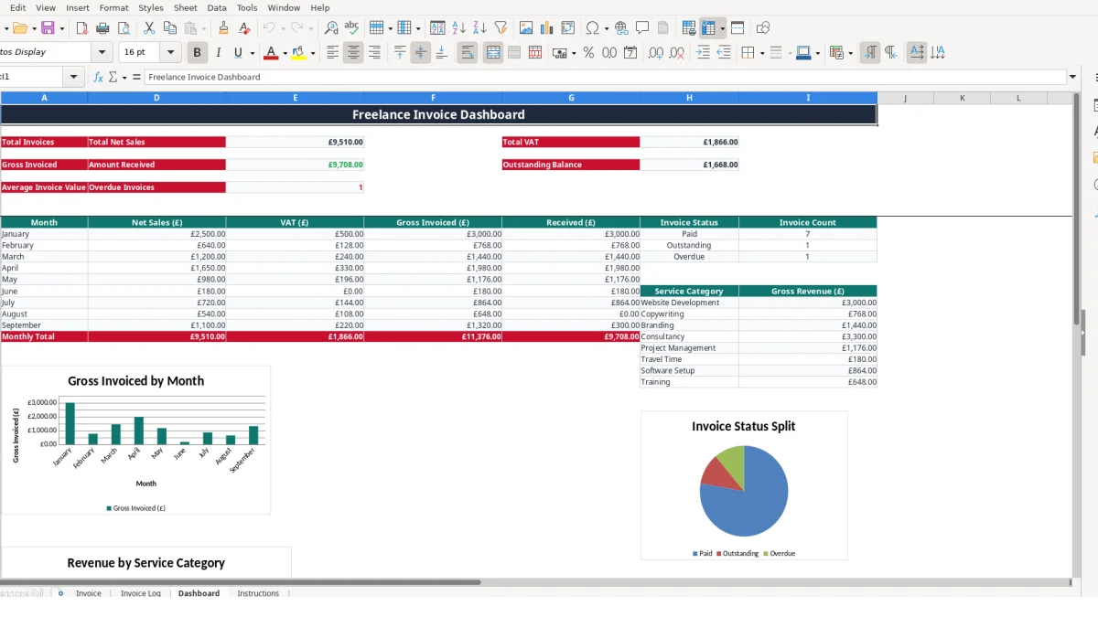Open the Data menu
This screenshot has height=617, width=1098.
coord(217,7)
